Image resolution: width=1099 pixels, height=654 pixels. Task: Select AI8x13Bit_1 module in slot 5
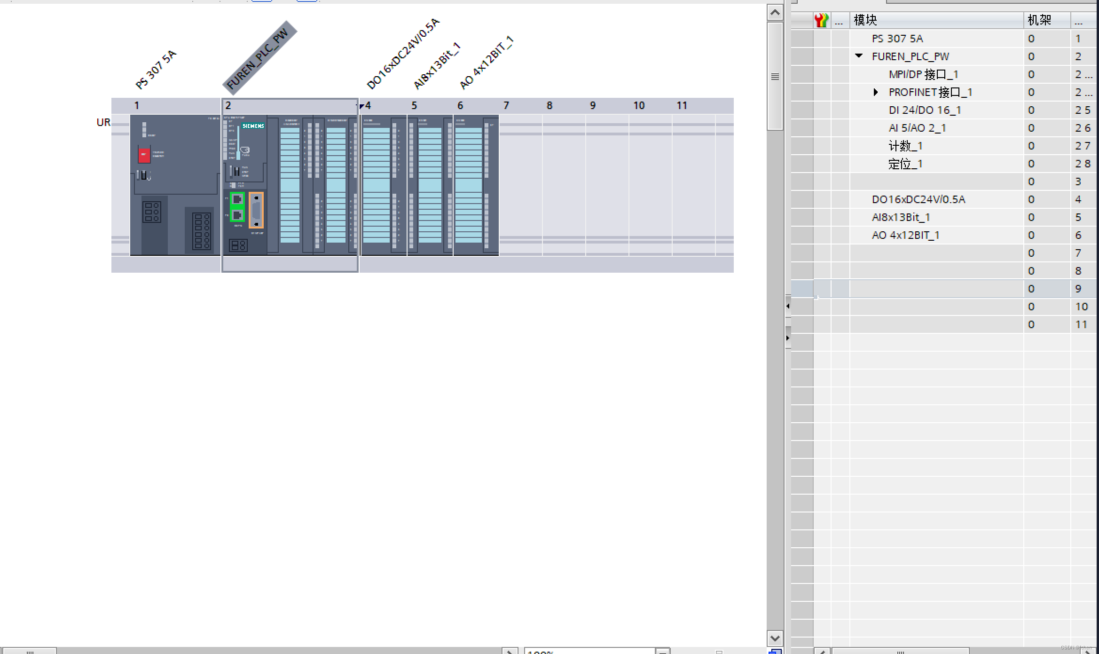[430, 184]
